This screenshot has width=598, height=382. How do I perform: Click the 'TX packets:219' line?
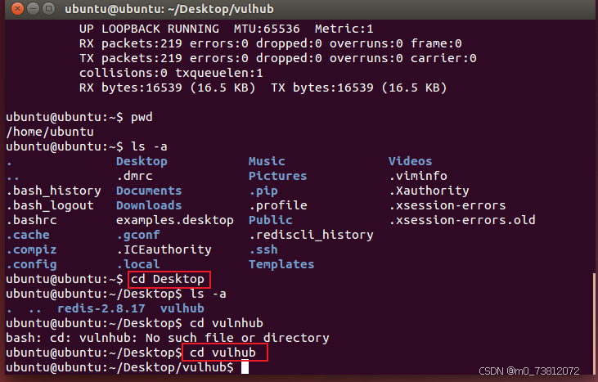pos(277,58)
